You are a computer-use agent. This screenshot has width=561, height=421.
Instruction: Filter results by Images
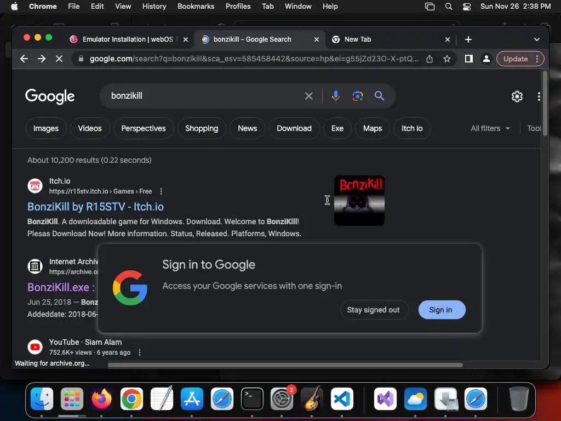[x=46, y=128]
